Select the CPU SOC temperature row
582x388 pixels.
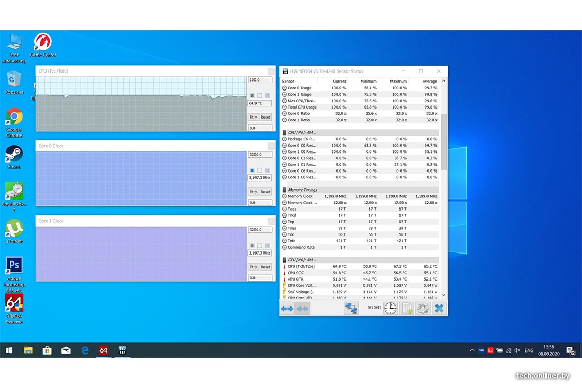pyautogui.click(x=360, y=273)
